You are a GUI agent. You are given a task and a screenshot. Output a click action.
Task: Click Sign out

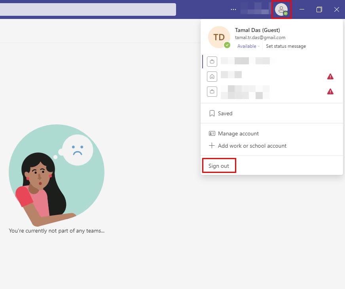[219, 166]
